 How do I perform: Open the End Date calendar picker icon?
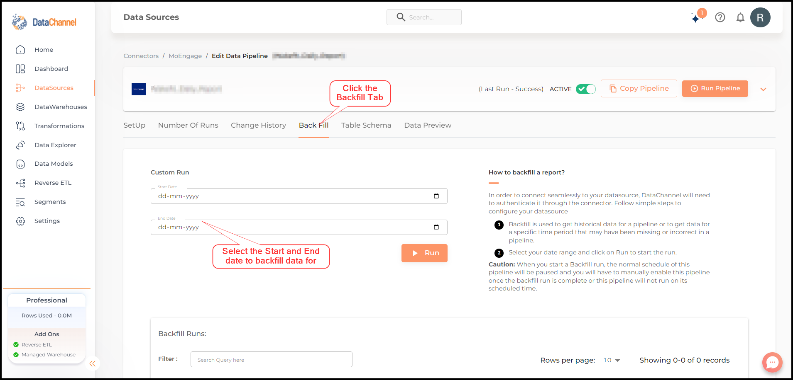[436, 227]
